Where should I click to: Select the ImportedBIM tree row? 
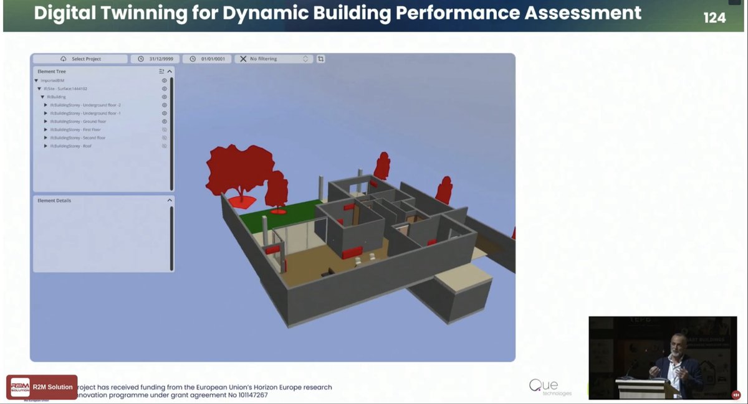click(x=101, y=80)
